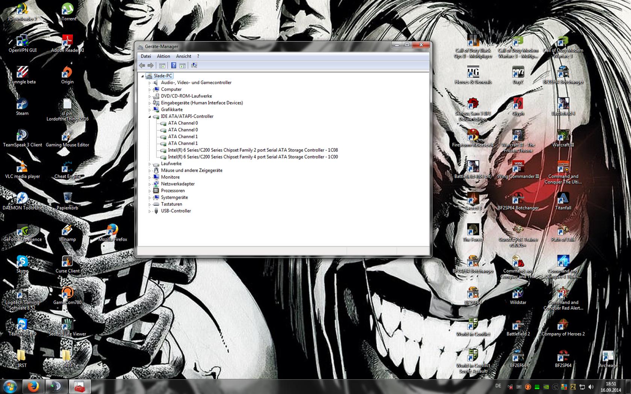The height and width of the screenshot is (394, 631).
Task: Click the Skype desktop icon
Action: point(22,264)
